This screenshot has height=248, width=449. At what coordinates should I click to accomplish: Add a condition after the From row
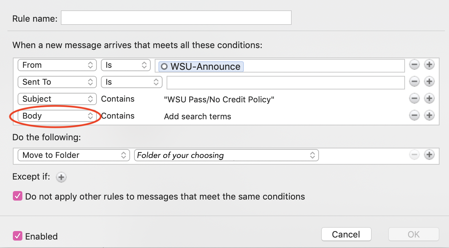(x=429, y=65)
